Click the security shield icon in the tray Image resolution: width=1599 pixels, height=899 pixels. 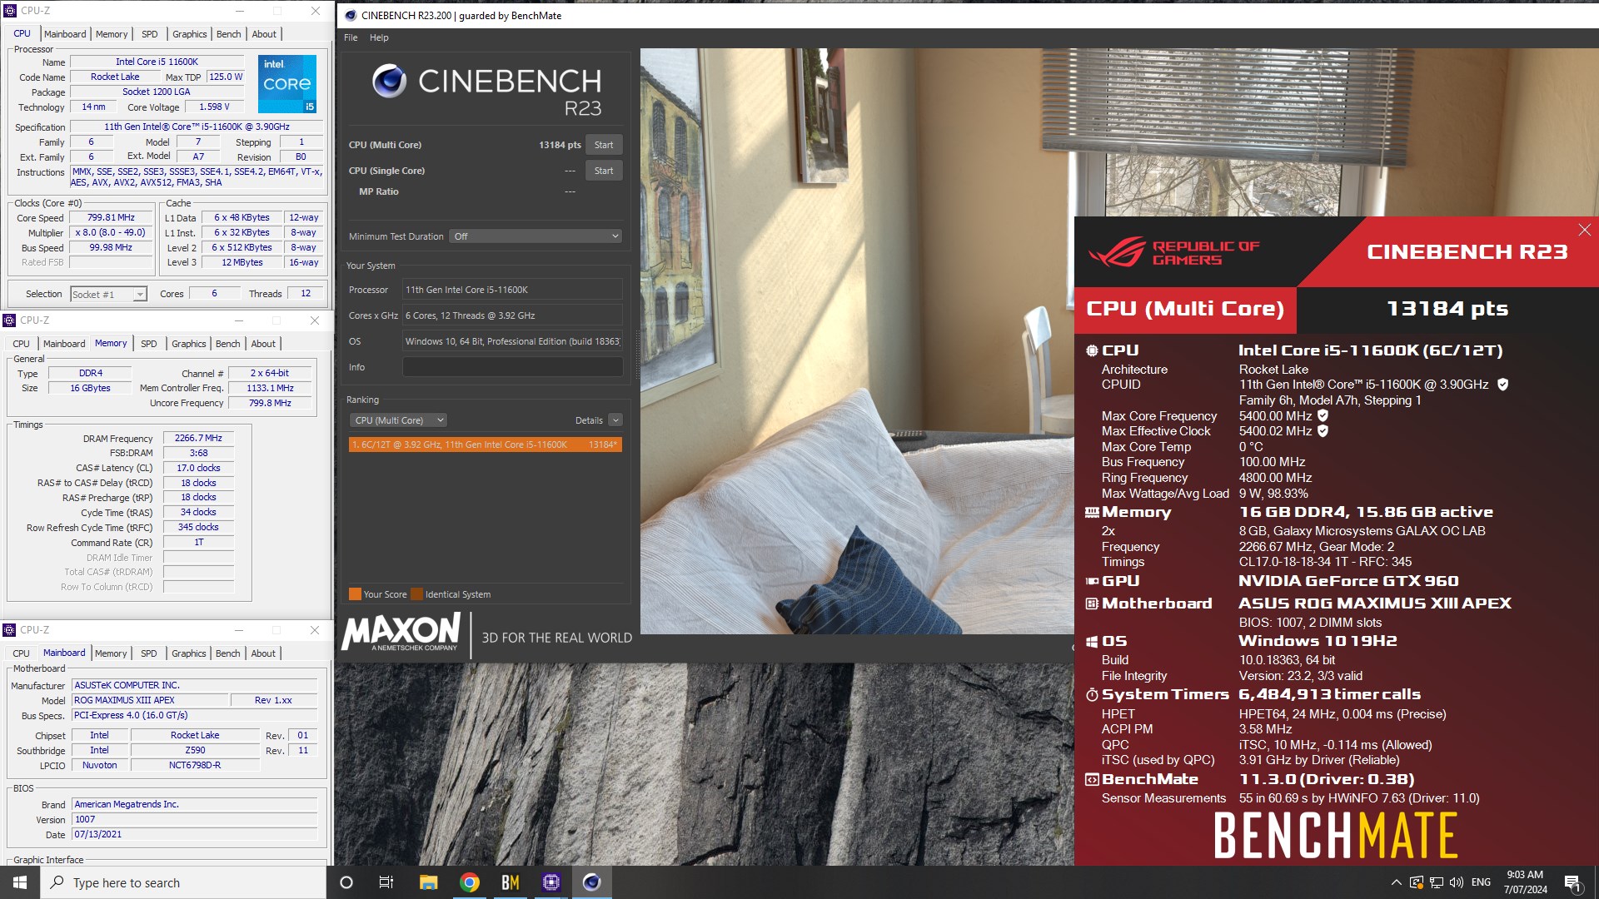point(1416,882)
